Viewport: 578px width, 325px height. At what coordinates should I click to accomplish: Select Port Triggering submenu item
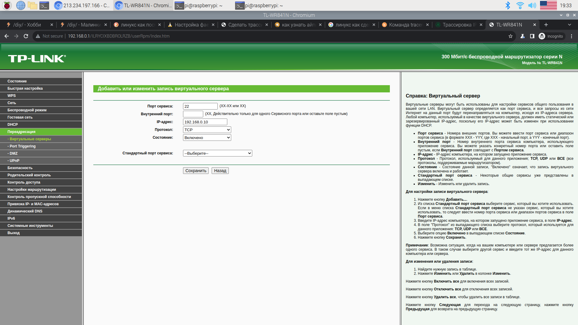[23, 146]
